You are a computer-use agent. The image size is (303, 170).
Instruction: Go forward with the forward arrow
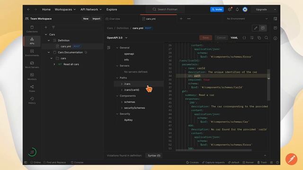tap(36, 9)
